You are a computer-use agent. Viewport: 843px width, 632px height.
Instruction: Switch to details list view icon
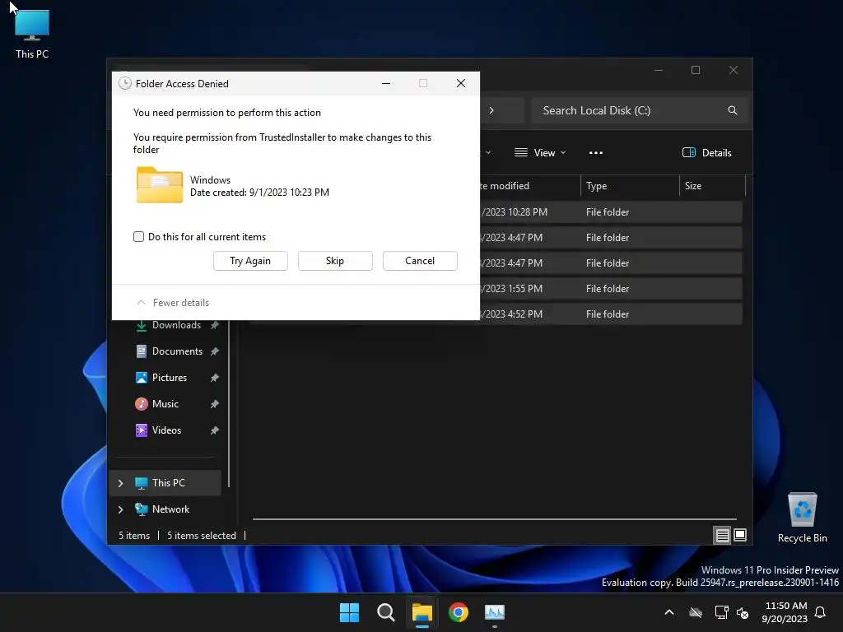click(x=722, y=535)
